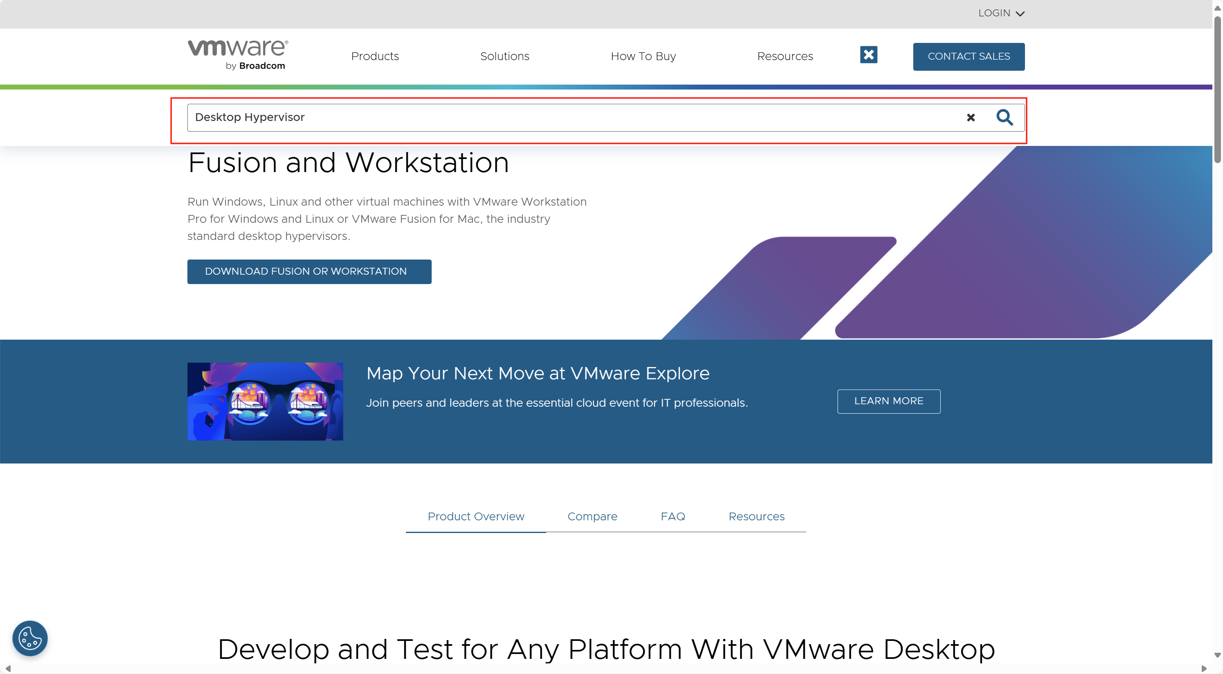Open cookie preferences icon
Viewport: 1223px width, 674px height.
click(x=30, y=638)
